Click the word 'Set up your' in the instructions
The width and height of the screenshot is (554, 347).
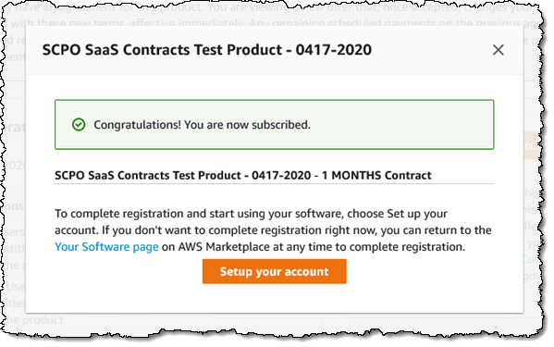[x=417, y=214]
